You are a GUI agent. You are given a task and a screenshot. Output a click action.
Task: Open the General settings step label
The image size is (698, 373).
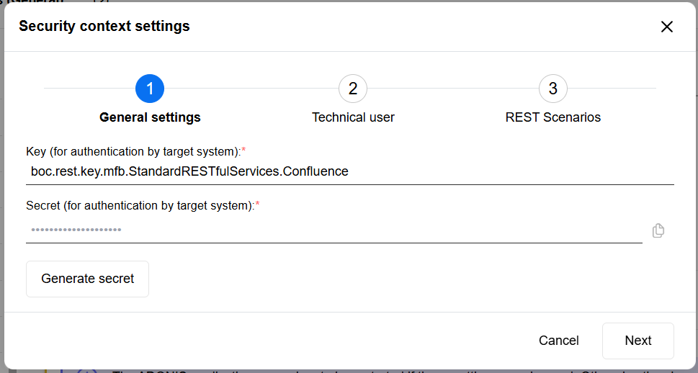150,117
